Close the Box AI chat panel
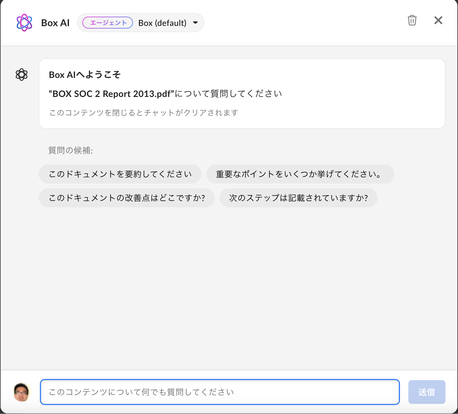 click(438, 20)
